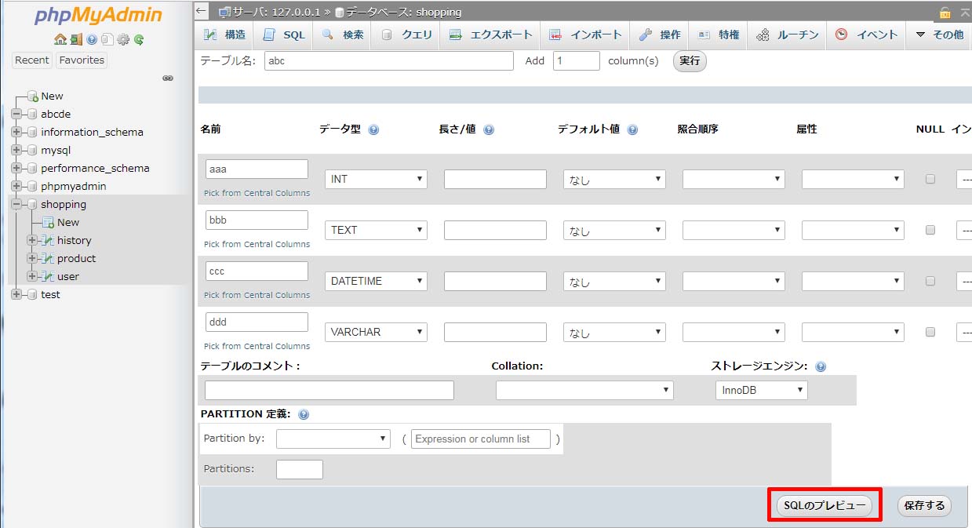Select the history table in shopping tree
Image resolution: width=972 pixels, height=528 pixels.
point(74,240)
